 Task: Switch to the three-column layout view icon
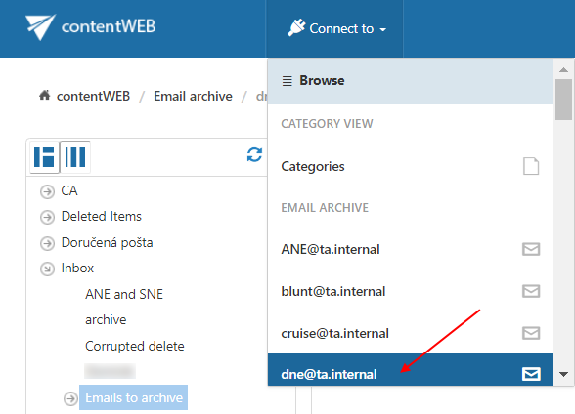point(75,156)
